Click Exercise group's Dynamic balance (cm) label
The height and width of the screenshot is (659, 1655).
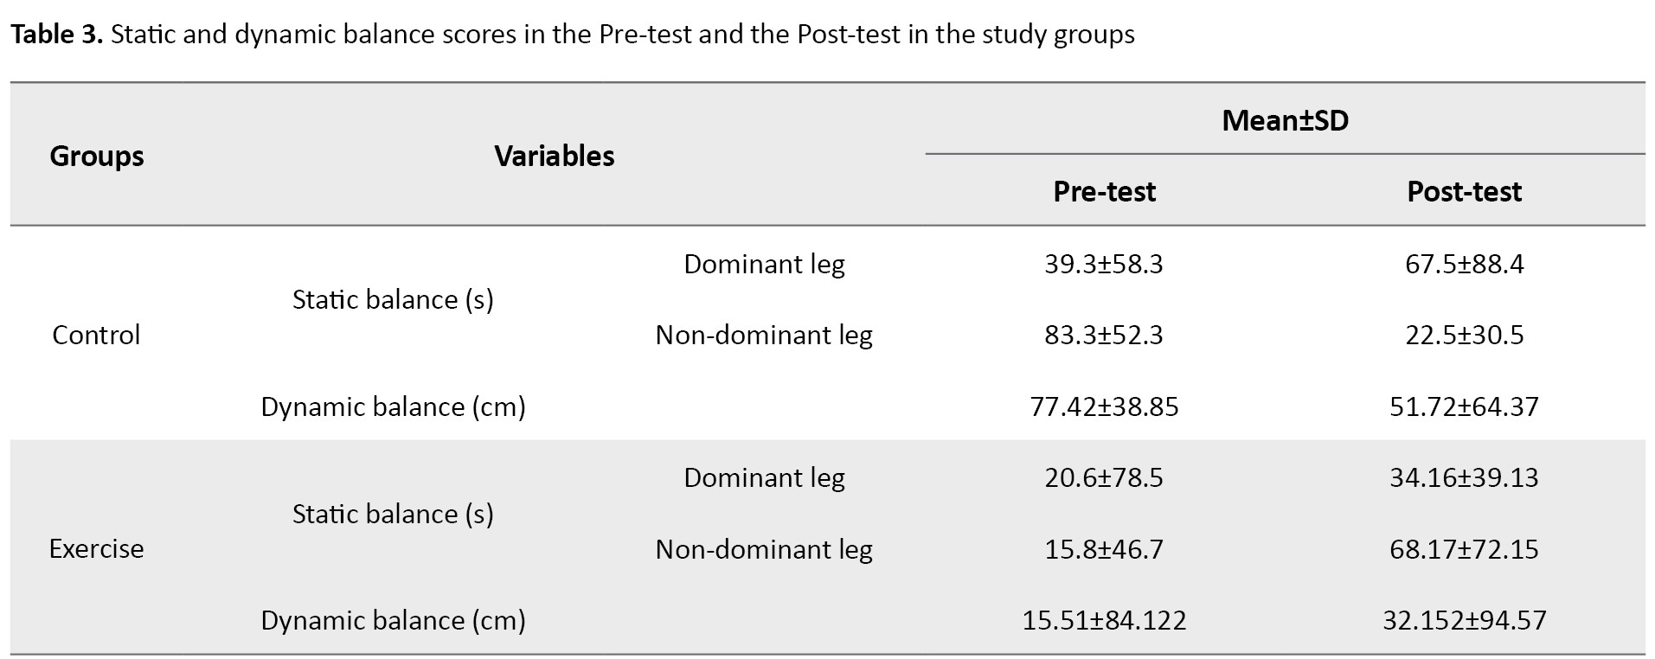tap(393, 620)
